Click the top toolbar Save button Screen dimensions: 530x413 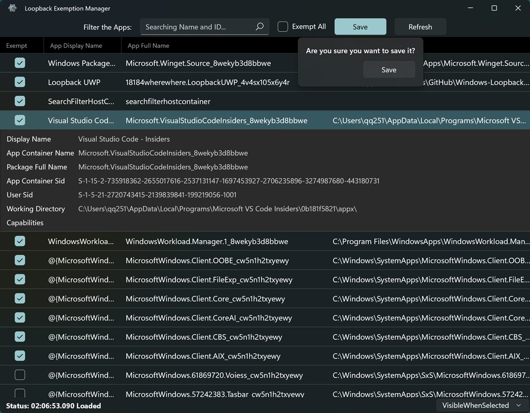tap(360, 27)
